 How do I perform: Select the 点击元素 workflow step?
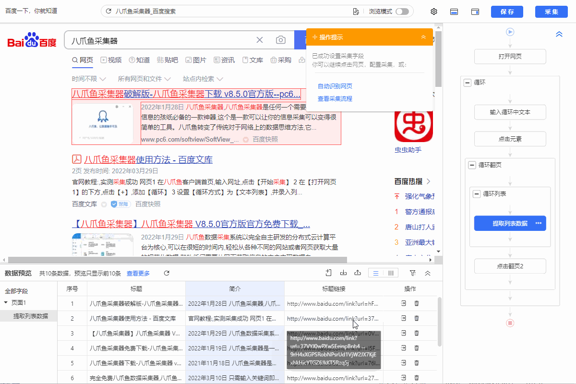coord(510,139)
